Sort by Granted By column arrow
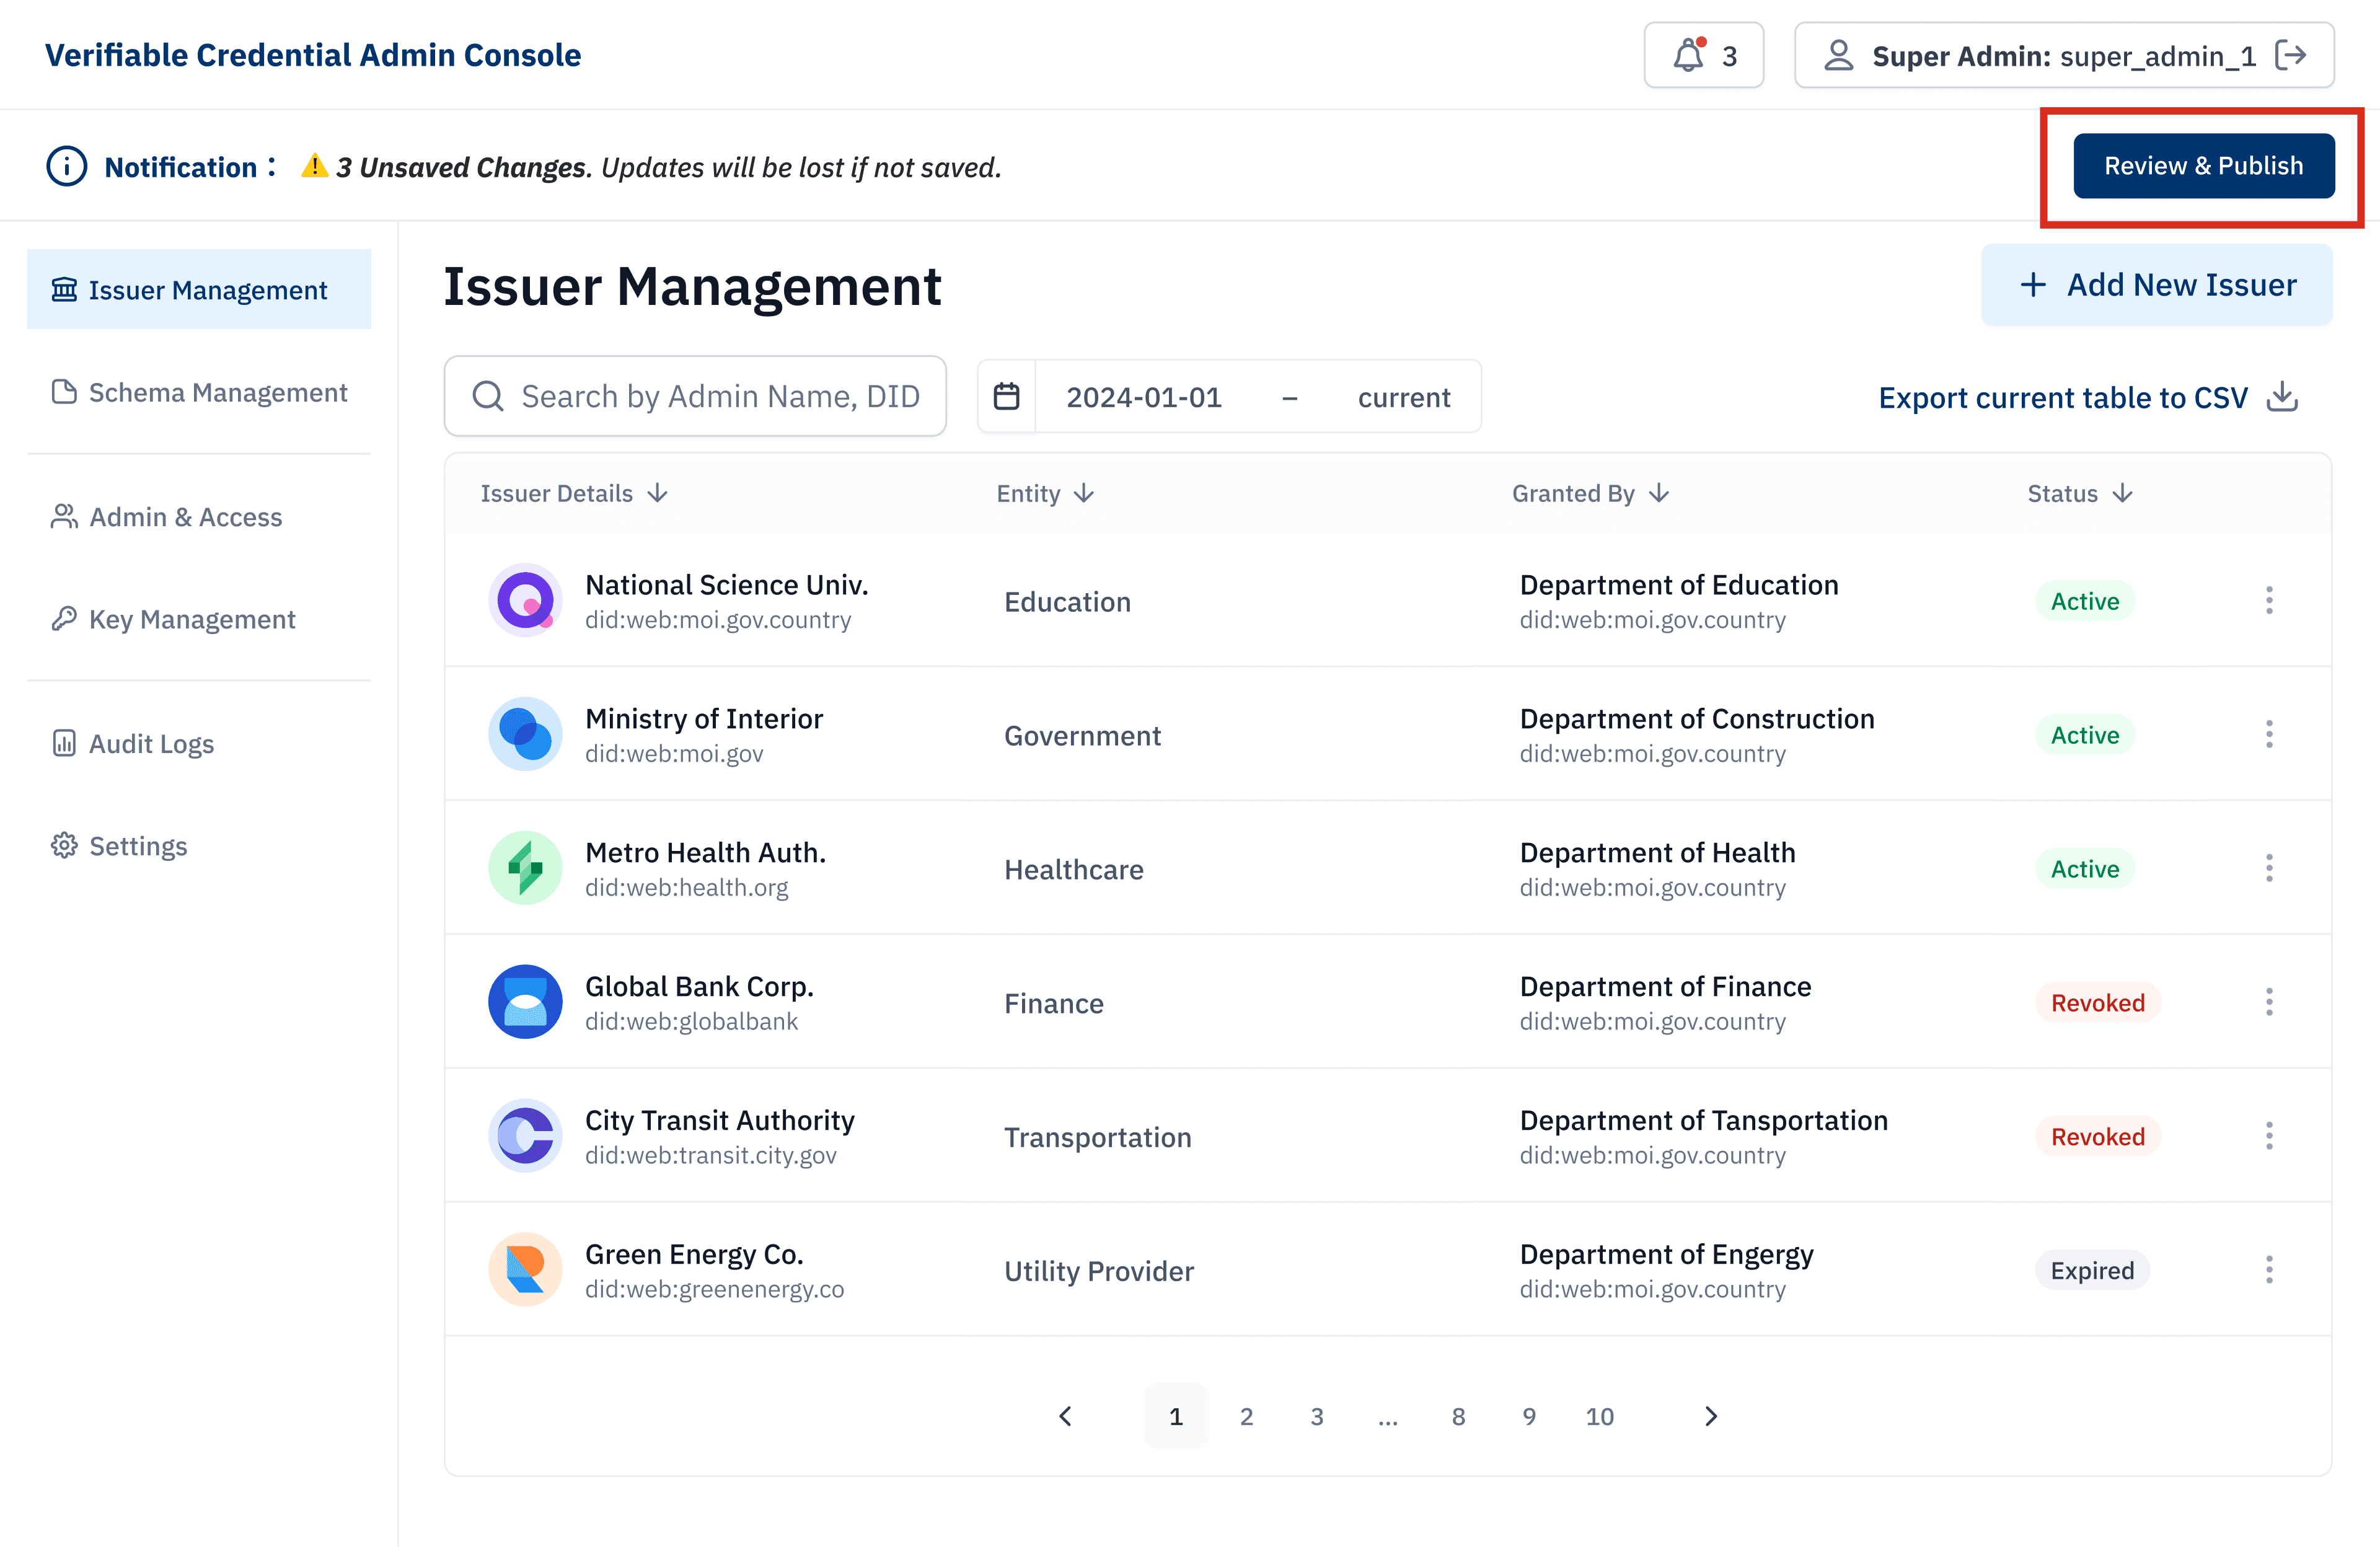The image size is (2380, 1547). tap(1659, 494)
